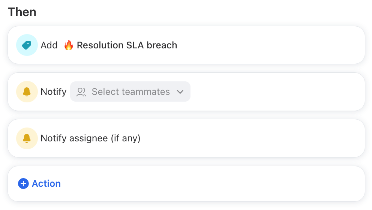
Task: Click the blue plus circle icon
Action: (x=23, y=184)
